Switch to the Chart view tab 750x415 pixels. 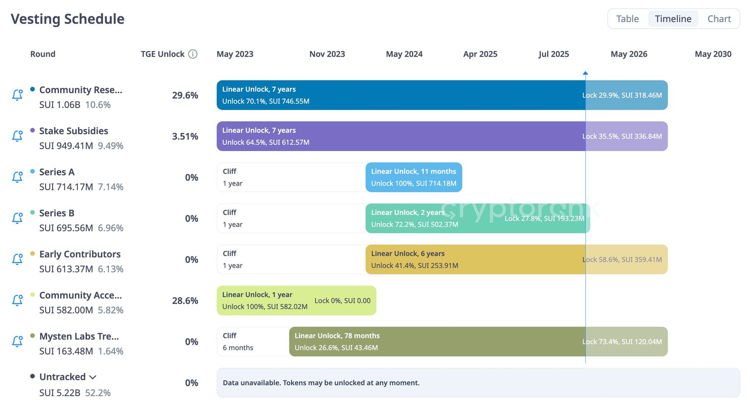point(719,19)
